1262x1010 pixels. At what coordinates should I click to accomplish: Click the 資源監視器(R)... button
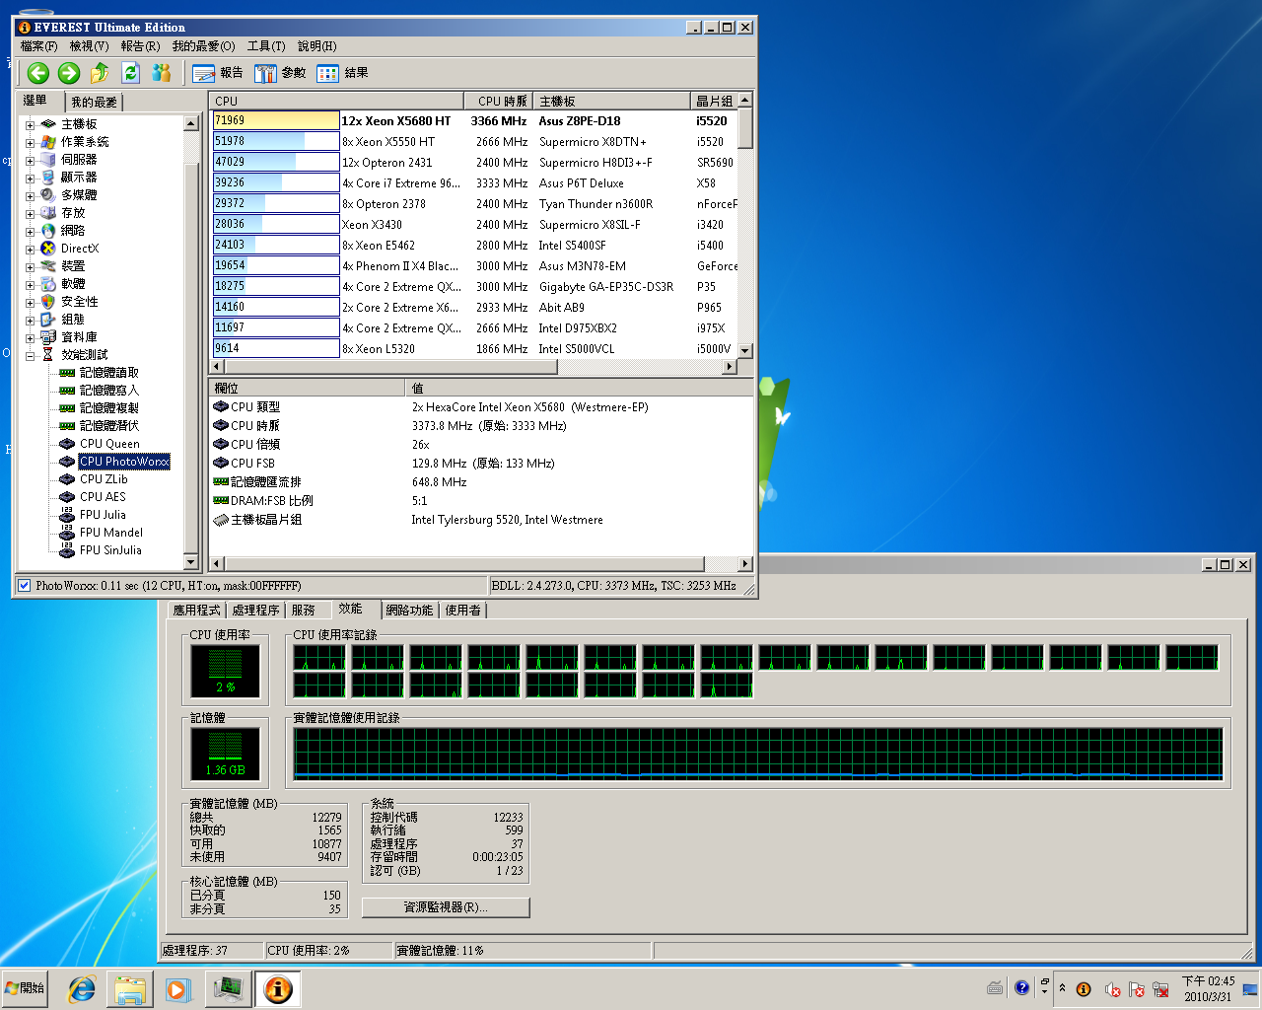coord(446,907)
